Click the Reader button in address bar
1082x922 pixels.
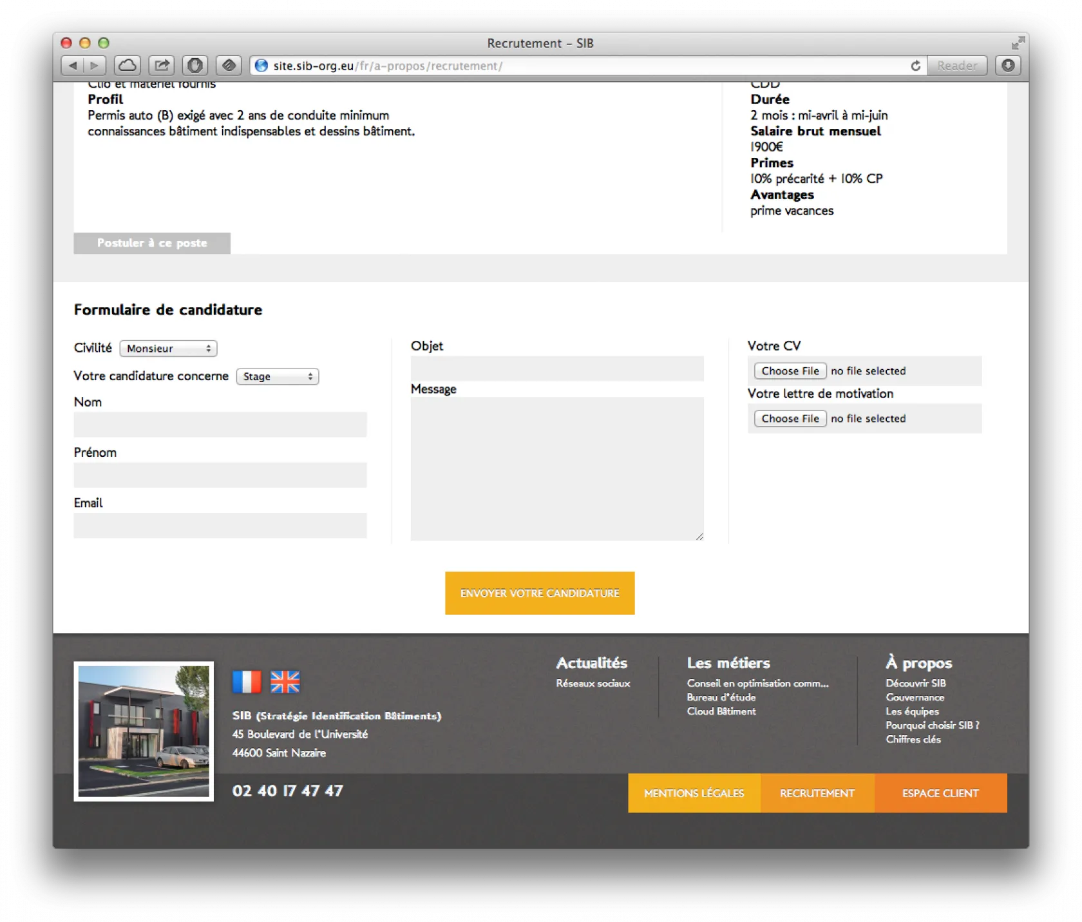(956, 66)
